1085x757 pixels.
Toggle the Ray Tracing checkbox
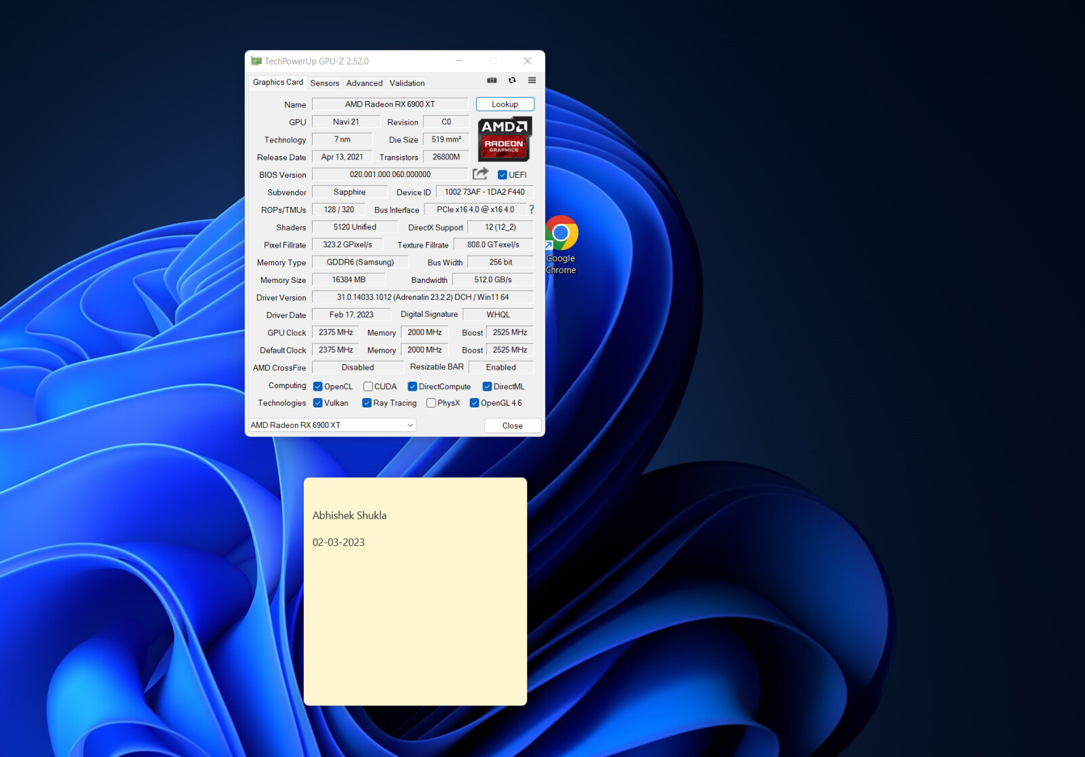pyautogui.click(x=367, y=403)
